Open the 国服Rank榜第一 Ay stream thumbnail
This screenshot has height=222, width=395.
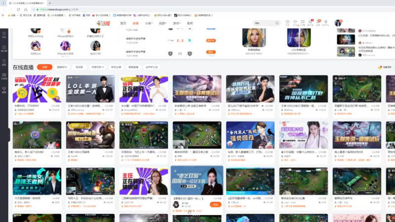coord(90,135)
